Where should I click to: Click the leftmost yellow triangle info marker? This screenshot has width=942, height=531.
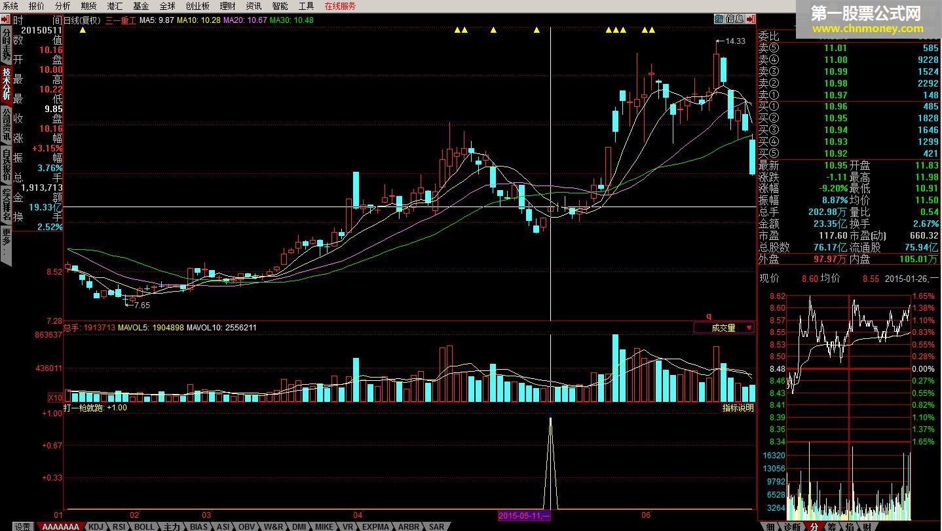[x=83, y=30]
